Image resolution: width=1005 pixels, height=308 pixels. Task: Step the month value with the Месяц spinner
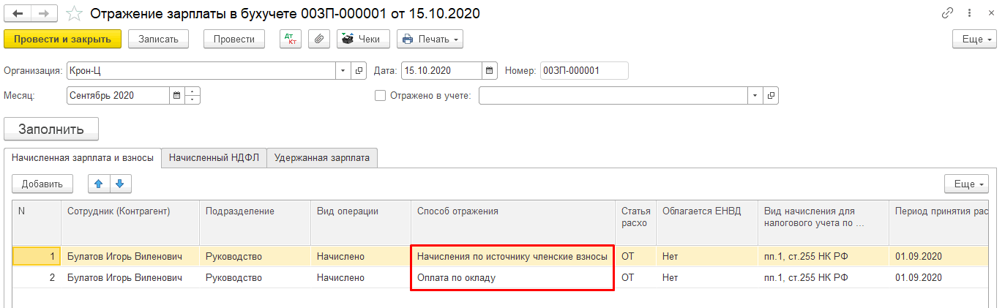pos(193,96)
